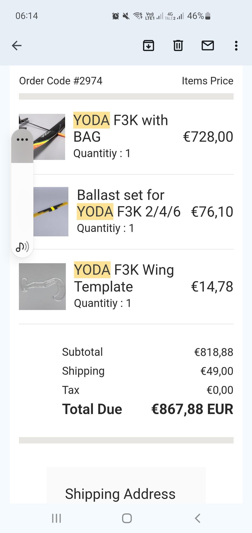The image size is (252, 533).
Task: Open the three-dot overflow menu
Action: (236, 45)
